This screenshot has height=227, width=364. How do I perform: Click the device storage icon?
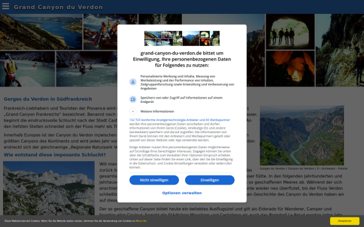click(x=133, y=99)
